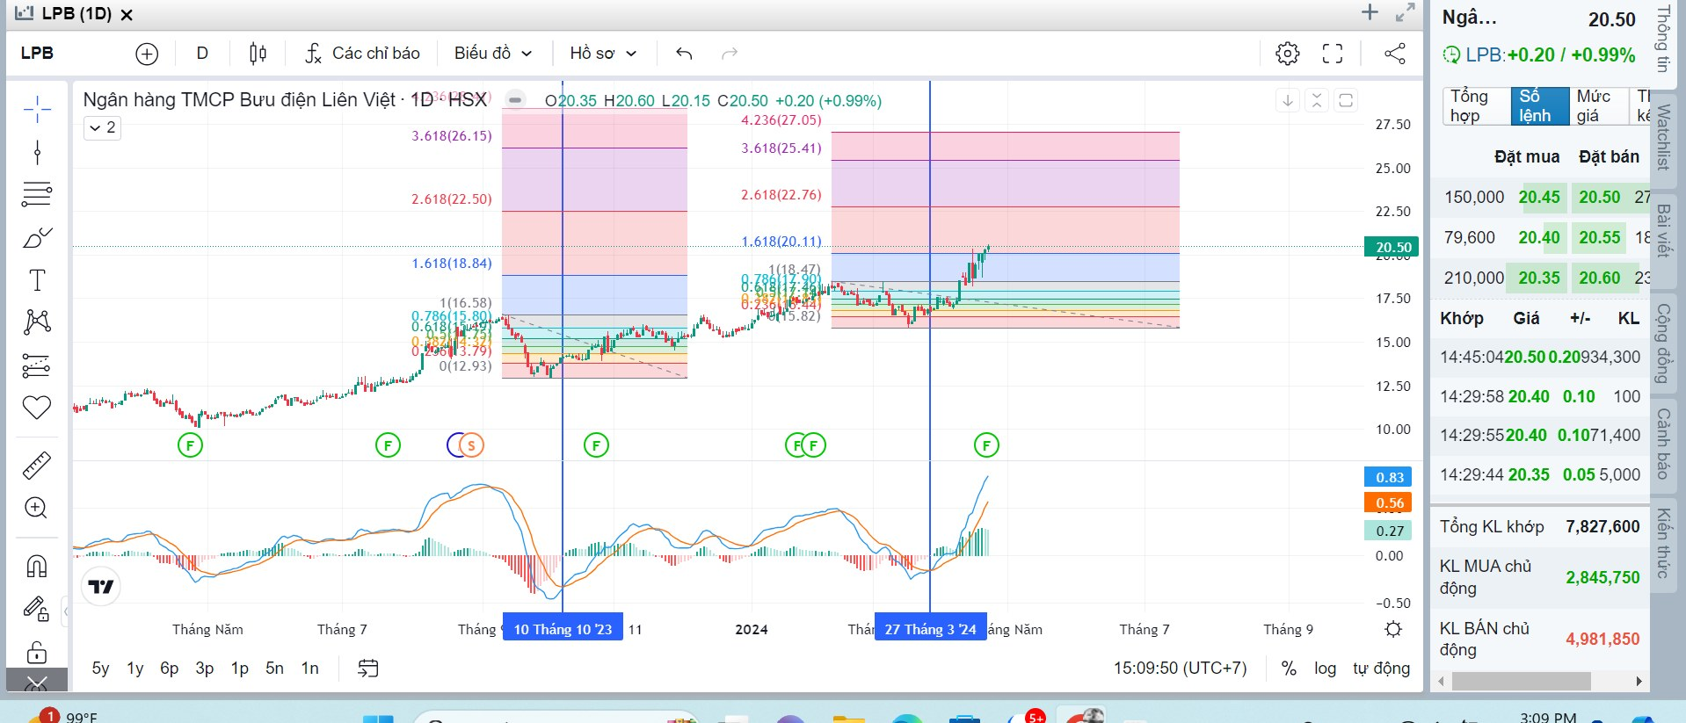
Task: Open chart settings gear in toolbar
Action: point(1287,54)
